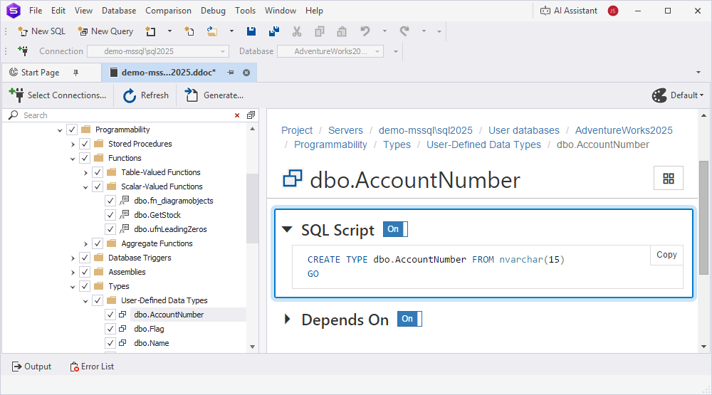Expand the Depends On section triangle

(287, 319)
